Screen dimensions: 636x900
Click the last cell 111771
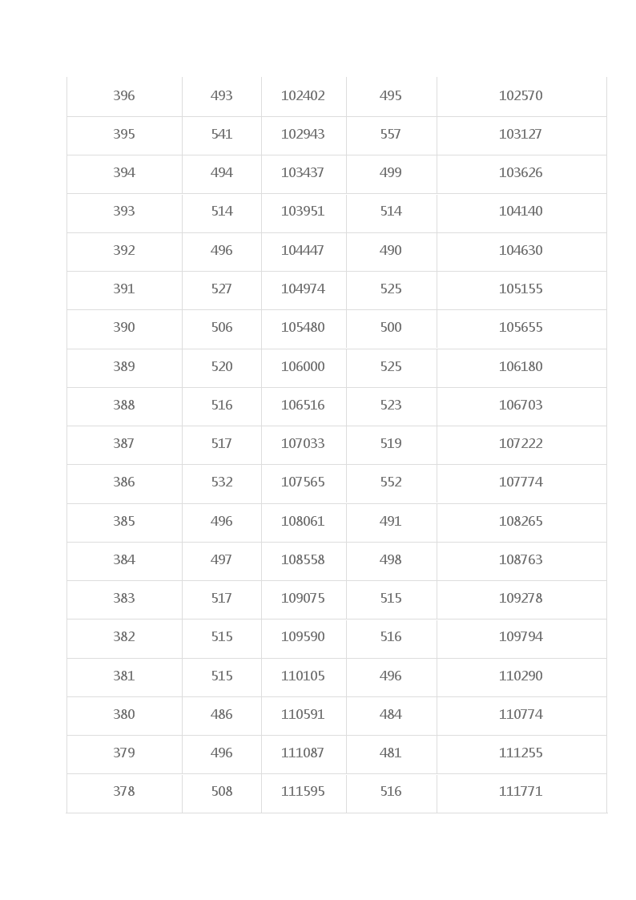[x=521, y=793]
